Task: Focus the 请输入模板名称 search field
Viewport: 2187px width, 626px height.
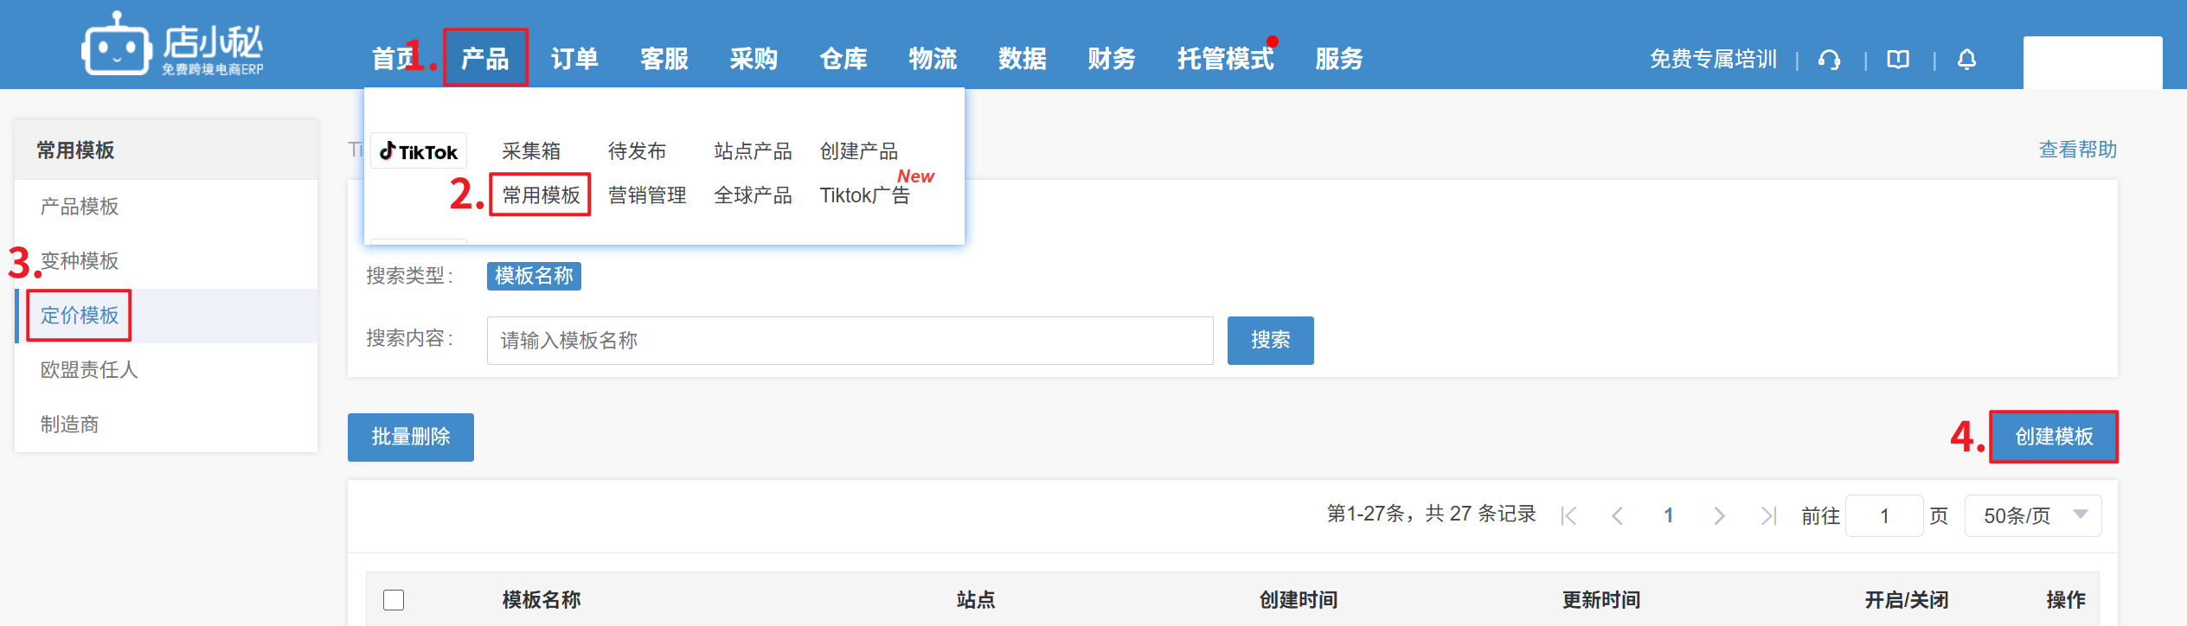Action: tap(850, 341)
